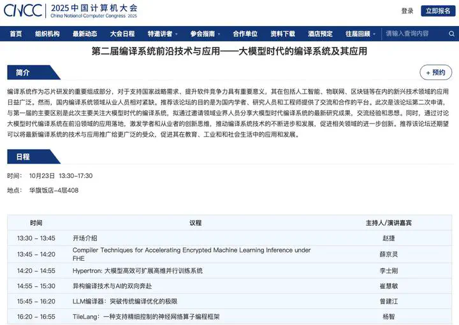Go to 首页 in the navigation bar
The height and width of the screenshot is (325, 459).
(16, 34)
